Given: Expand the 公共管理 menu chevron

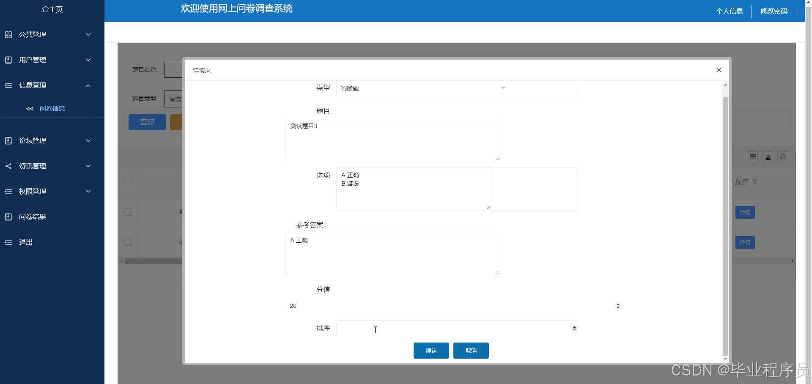Looking at the screenshot, I should 88,35.
